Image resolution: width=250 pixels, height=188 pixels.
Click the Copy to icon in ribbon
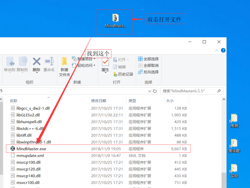pyautogui.click(x=23, y=61)
